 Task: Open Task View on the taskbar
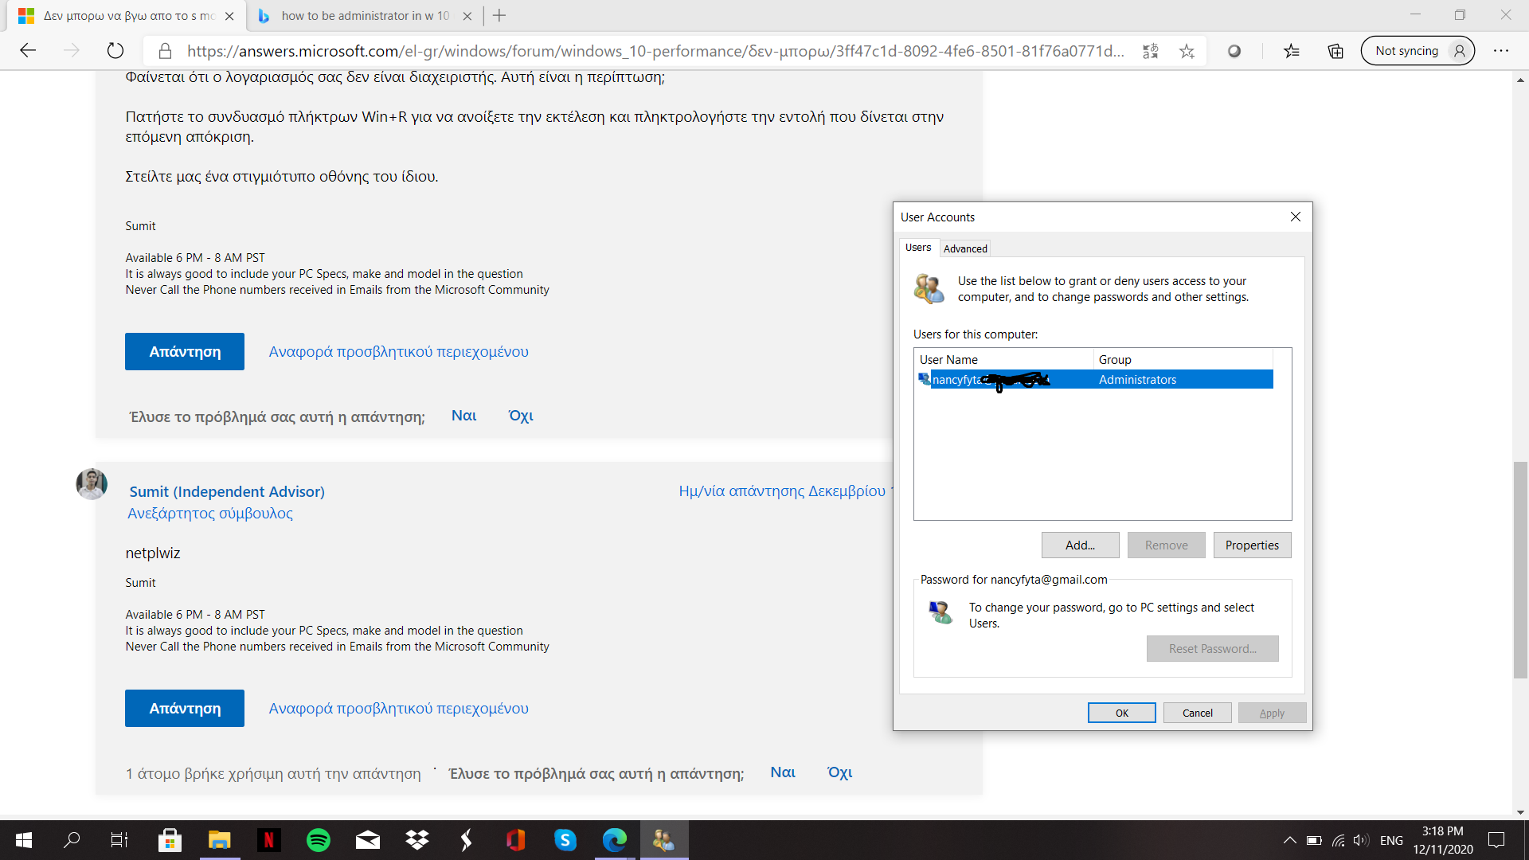119,840
